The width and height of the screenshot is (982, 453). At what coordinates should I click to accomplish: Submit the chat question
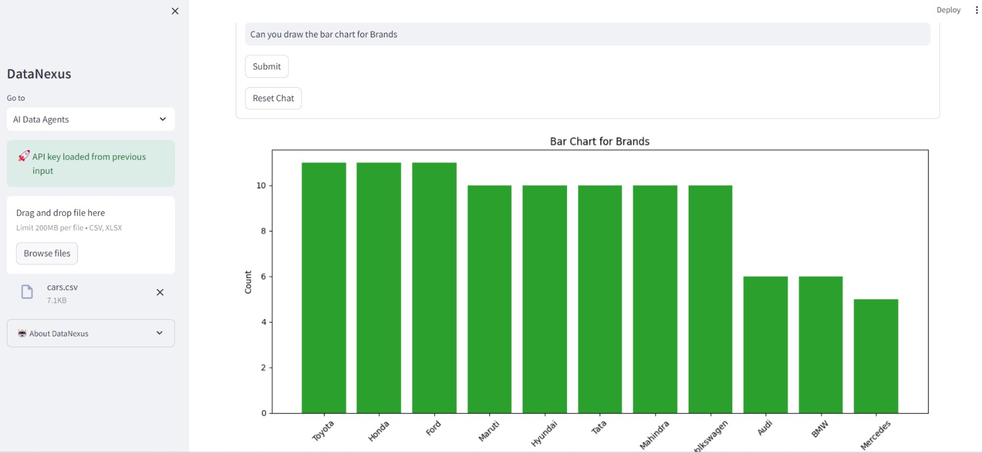pyautogui.click(x=267, y=66)
